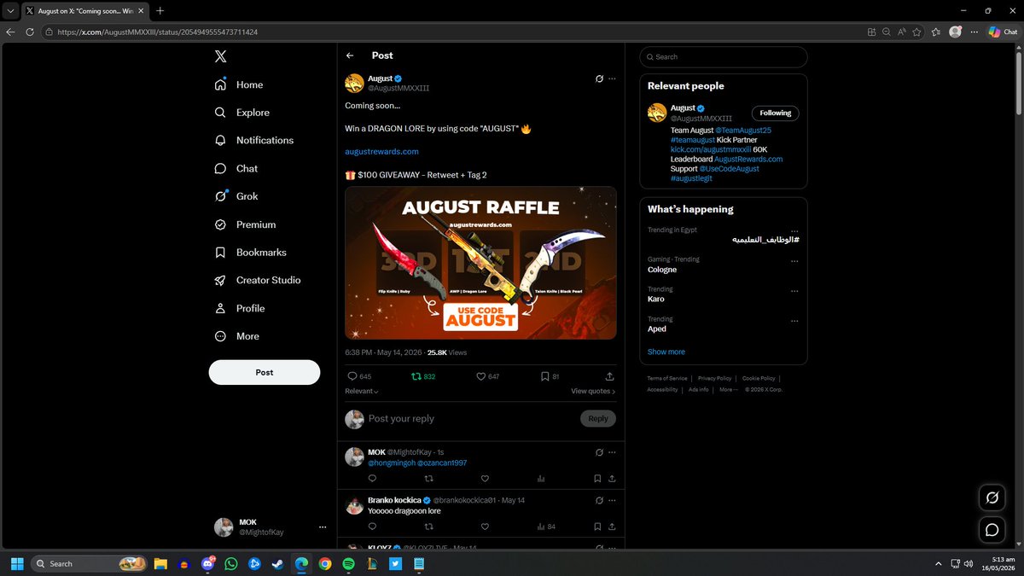Open the Windows Start menu

tap(16, 564)
